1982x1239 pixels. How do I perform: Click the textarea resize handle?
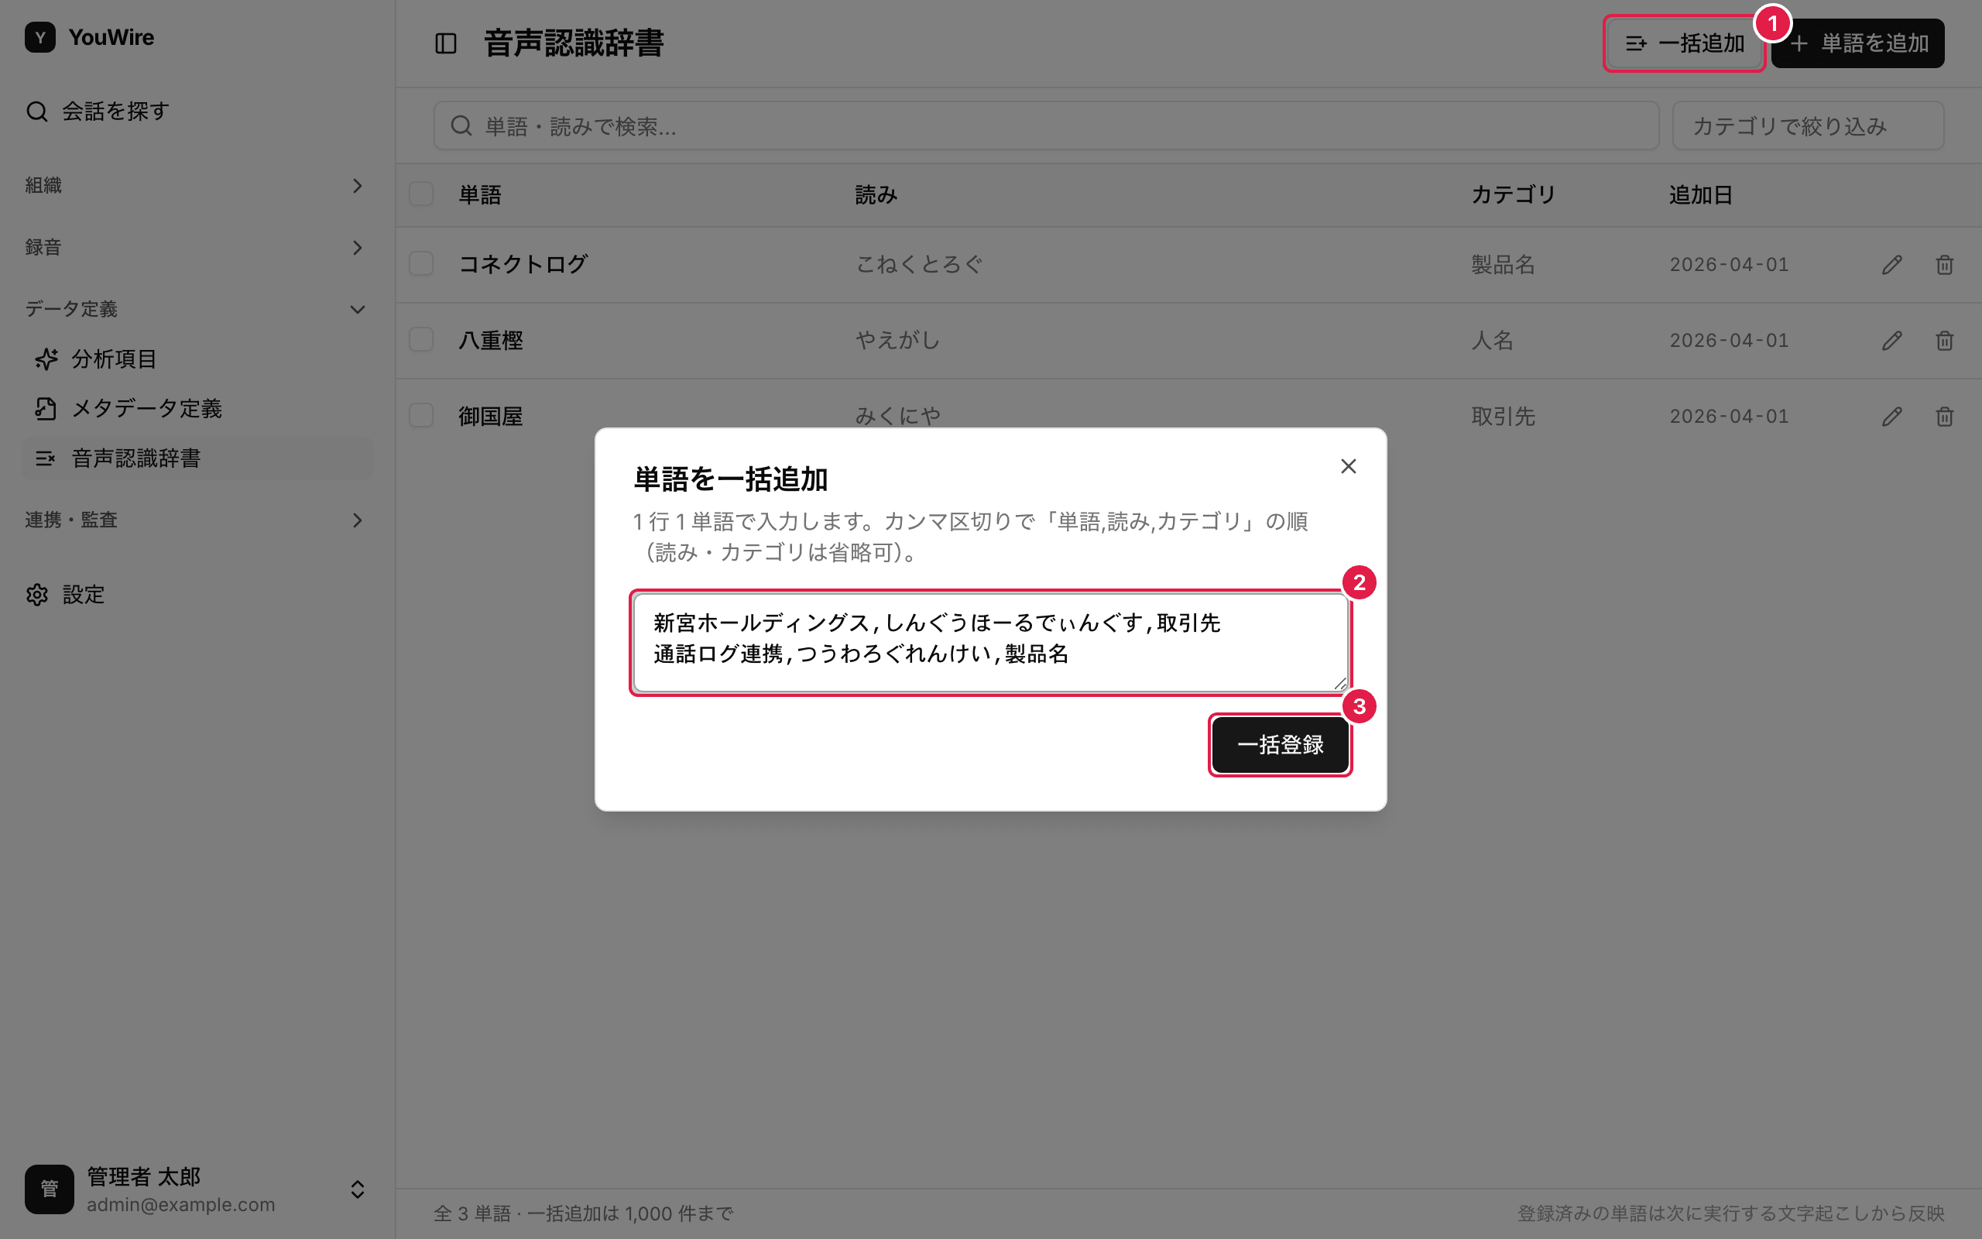(x=1339, y=684)
